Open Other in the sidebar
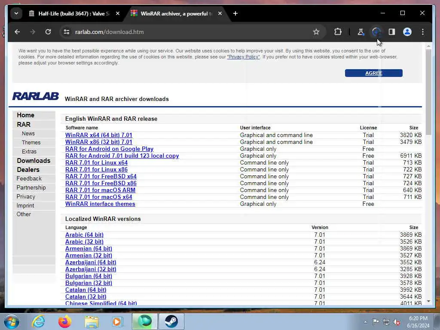Viewport: 440px width, 330px height. coord(24,214)
